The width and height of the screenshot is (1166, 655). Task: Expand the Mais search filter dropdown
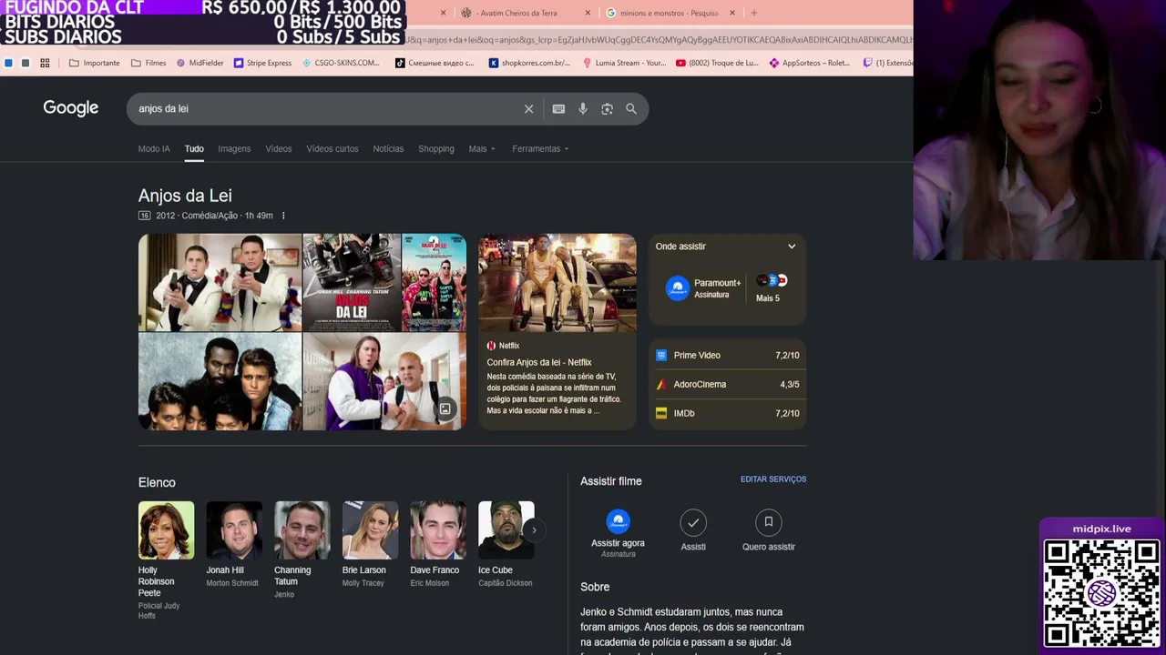[x=482, y=148]
